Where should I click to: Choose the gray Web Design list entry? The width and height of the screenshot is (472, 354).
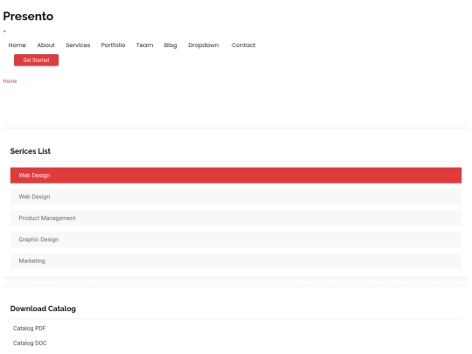[x=236, y=197]
